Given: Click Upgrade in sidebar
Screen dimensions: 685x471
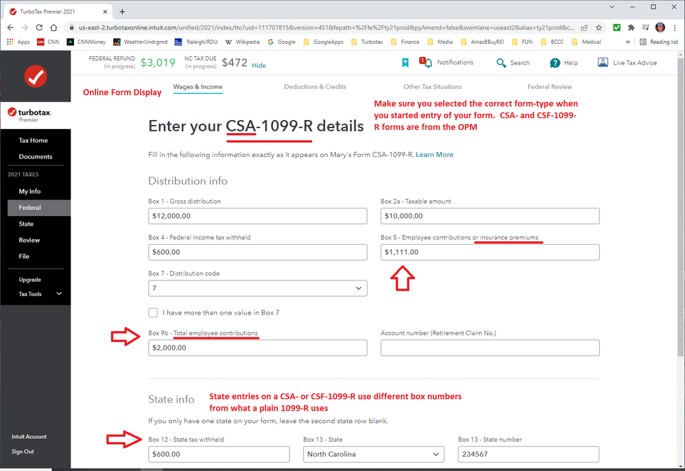Looking at the screenshot, I should click(x=29, y=280).
